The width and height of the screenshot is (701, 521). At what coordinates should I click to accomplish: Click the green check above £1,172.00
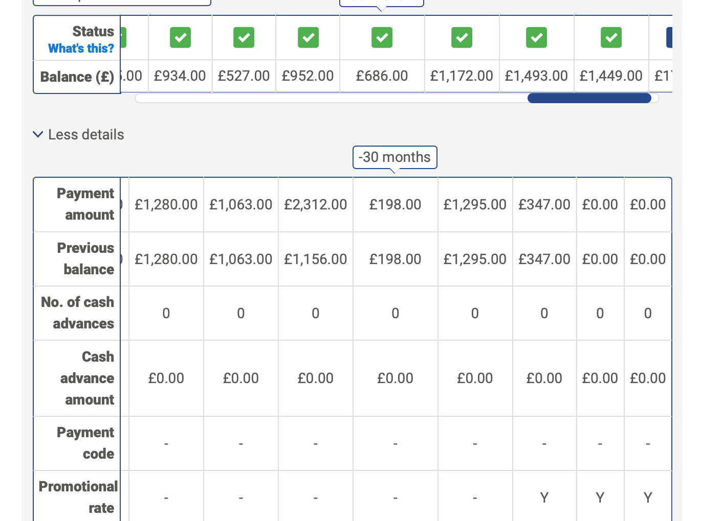point(462,37)
